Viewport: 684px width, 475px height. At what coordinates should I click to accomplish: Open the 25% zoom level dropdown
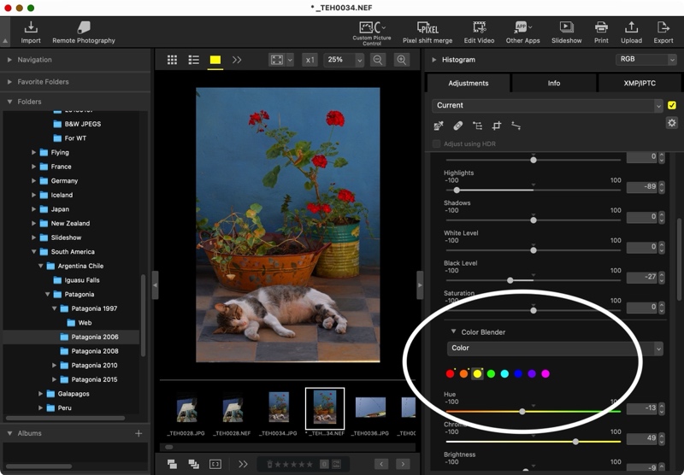344,60
